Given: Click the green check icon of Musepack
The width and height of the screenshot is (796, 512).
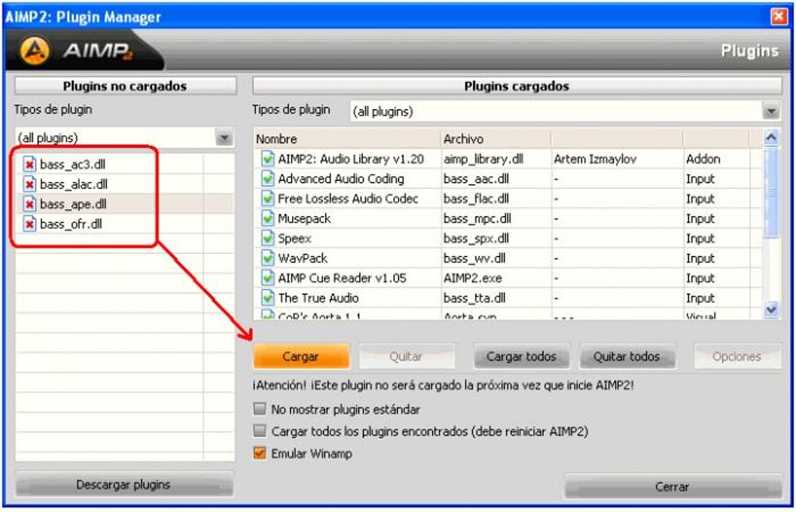Looking at the screenshot, I should click(x=268, y=219).
